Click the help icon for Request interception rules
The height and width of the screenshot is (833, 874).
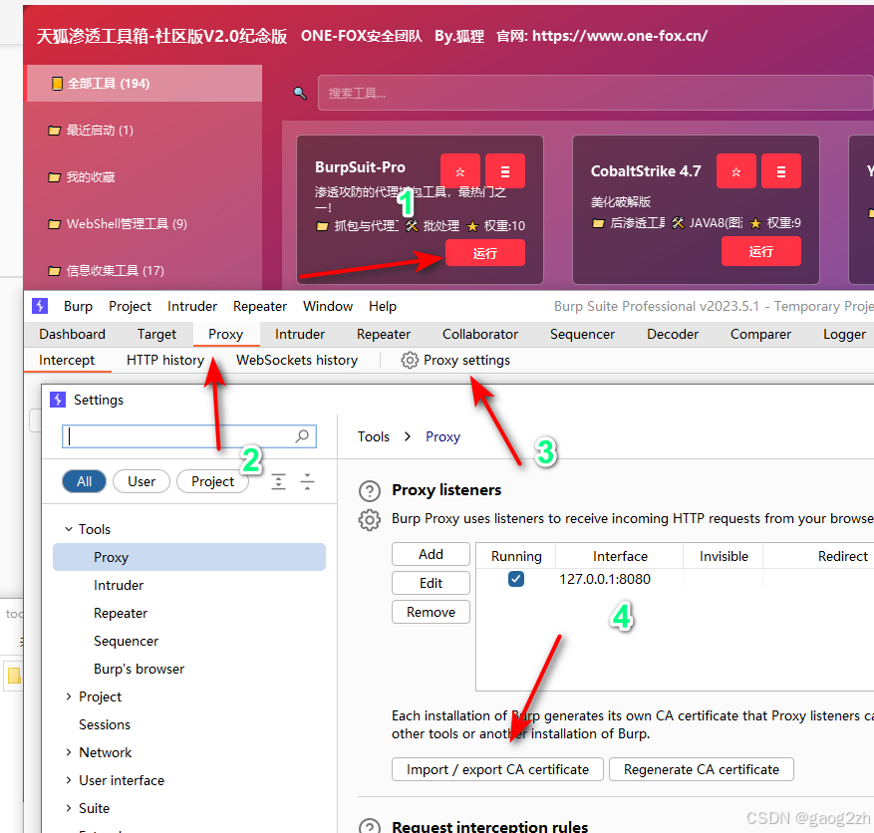coord(370,826)
